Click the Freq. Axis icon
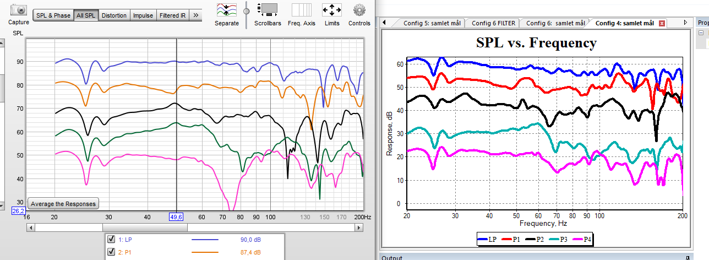Viewport: 709px width, 260px height. point(302,10)
